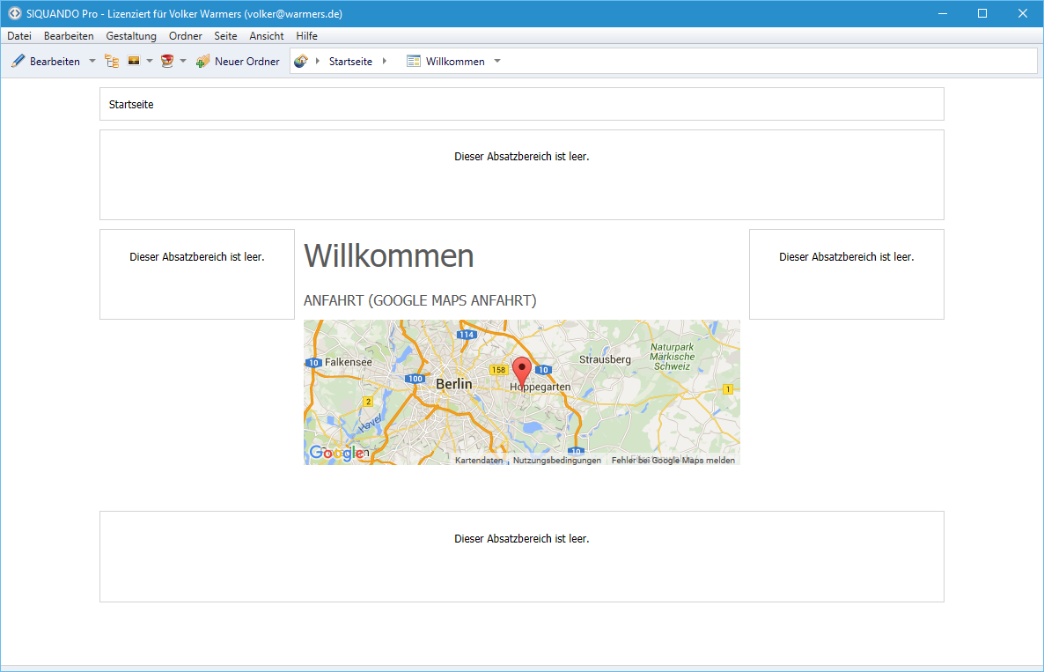Select Startseite in the breadcrumb bar
The image size is (1044, 672).
tap(351, 62)
